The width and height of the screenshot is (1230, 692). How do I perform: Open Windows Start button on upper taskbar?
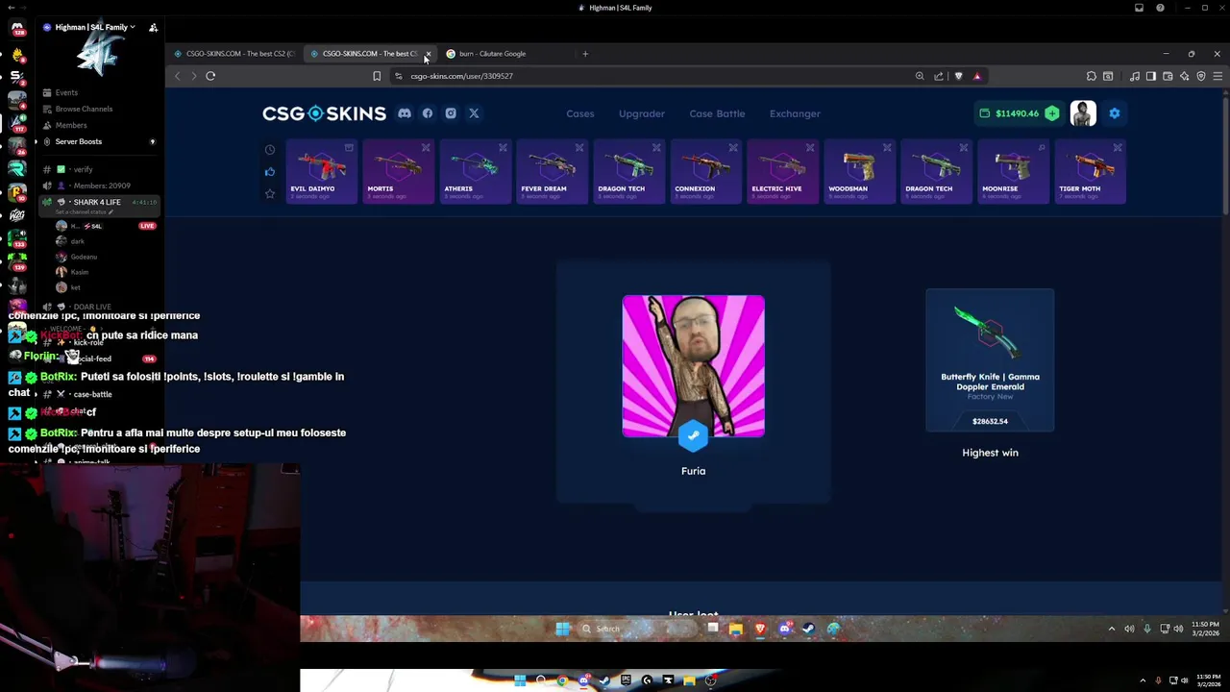pyautogui.click(x=562, y=629)
